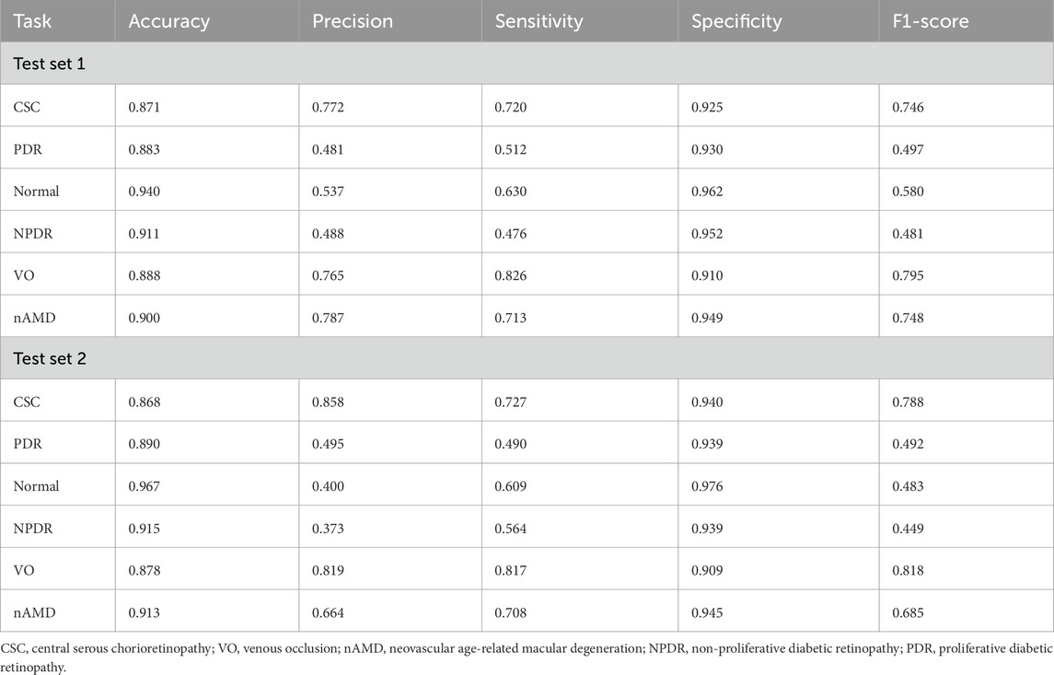The image size is (1054, 675).
Task: Click NPDR precision value 0.373
Action: pyautogui.click(x=328, y=528)
